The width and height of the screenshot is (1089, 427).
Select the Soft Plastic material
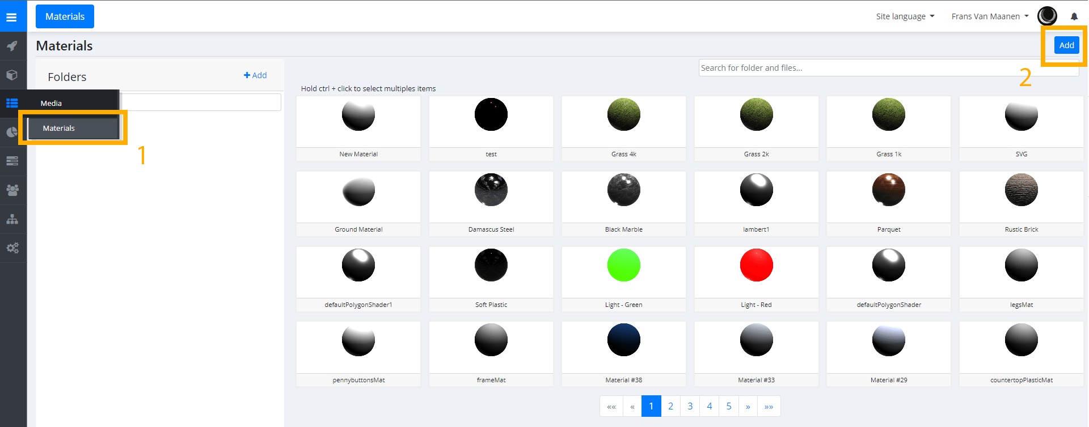click(x=491, y=279)
